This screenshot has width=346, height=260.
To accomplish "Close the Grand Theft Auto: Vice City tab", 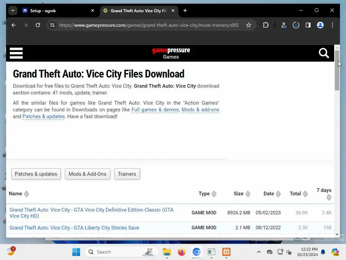I will [x=173, y=10].
